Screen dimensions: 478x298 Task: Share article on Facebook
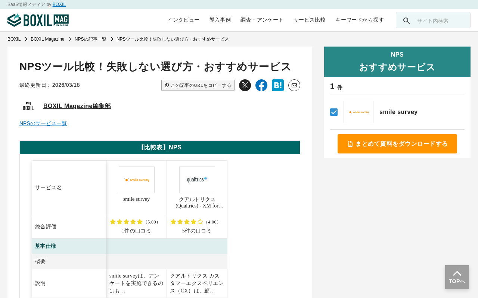pos(261,85)
